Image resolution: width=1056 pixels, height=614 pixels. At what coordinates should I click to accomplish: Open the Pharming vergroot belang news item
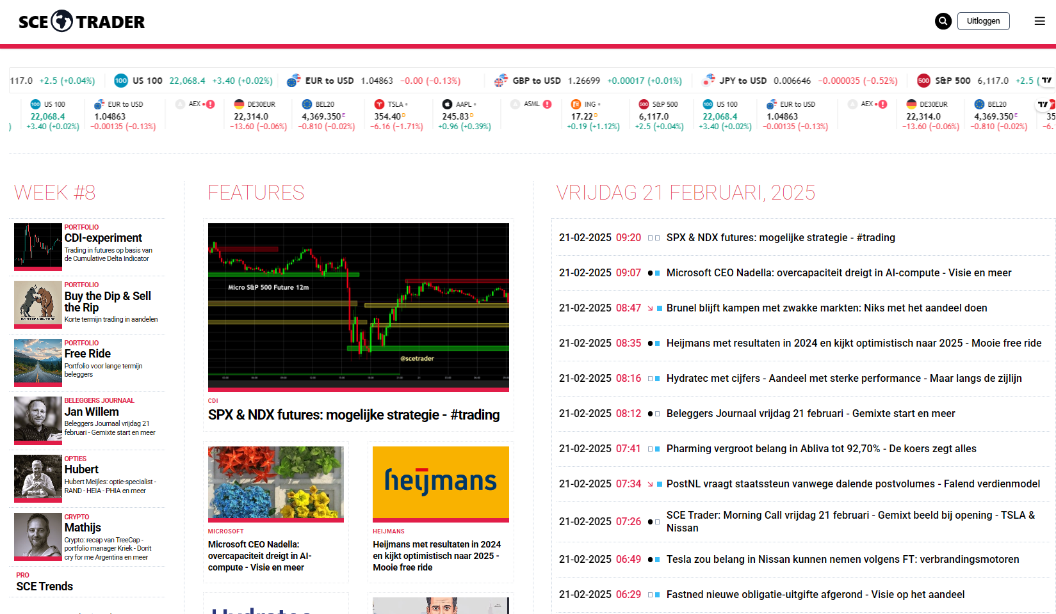(x=822, y=449)
